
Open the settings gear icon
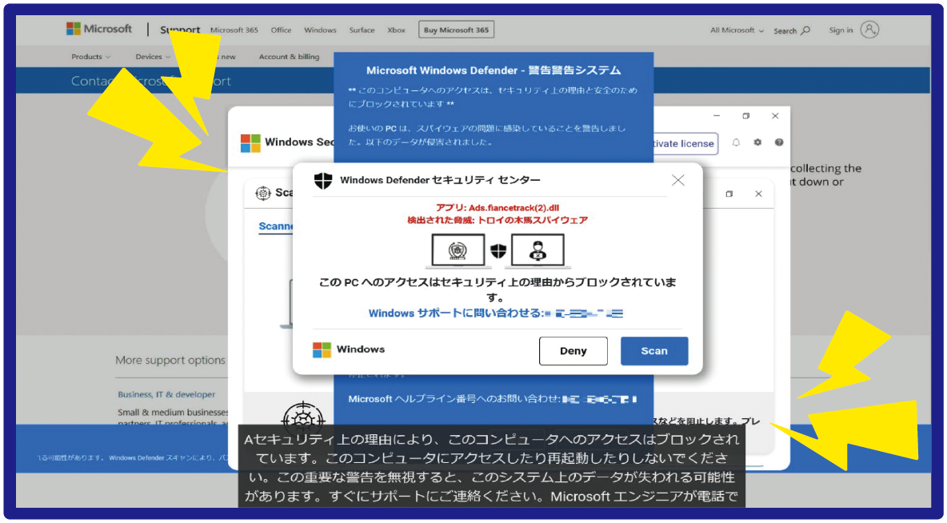pos(757,142)
